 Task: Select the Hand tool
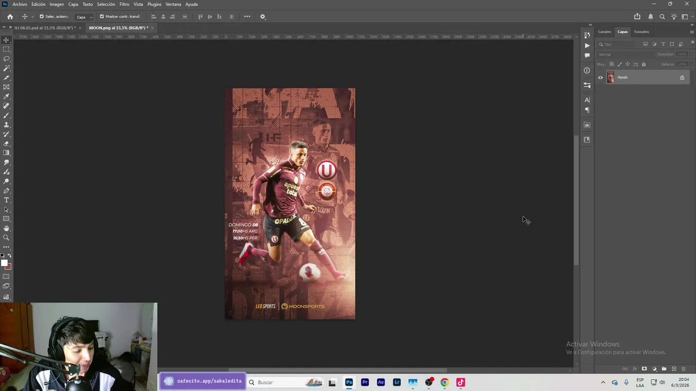7,229
